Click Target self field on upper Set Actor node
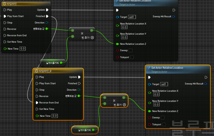214x136 pixels. tap(132, 17)
